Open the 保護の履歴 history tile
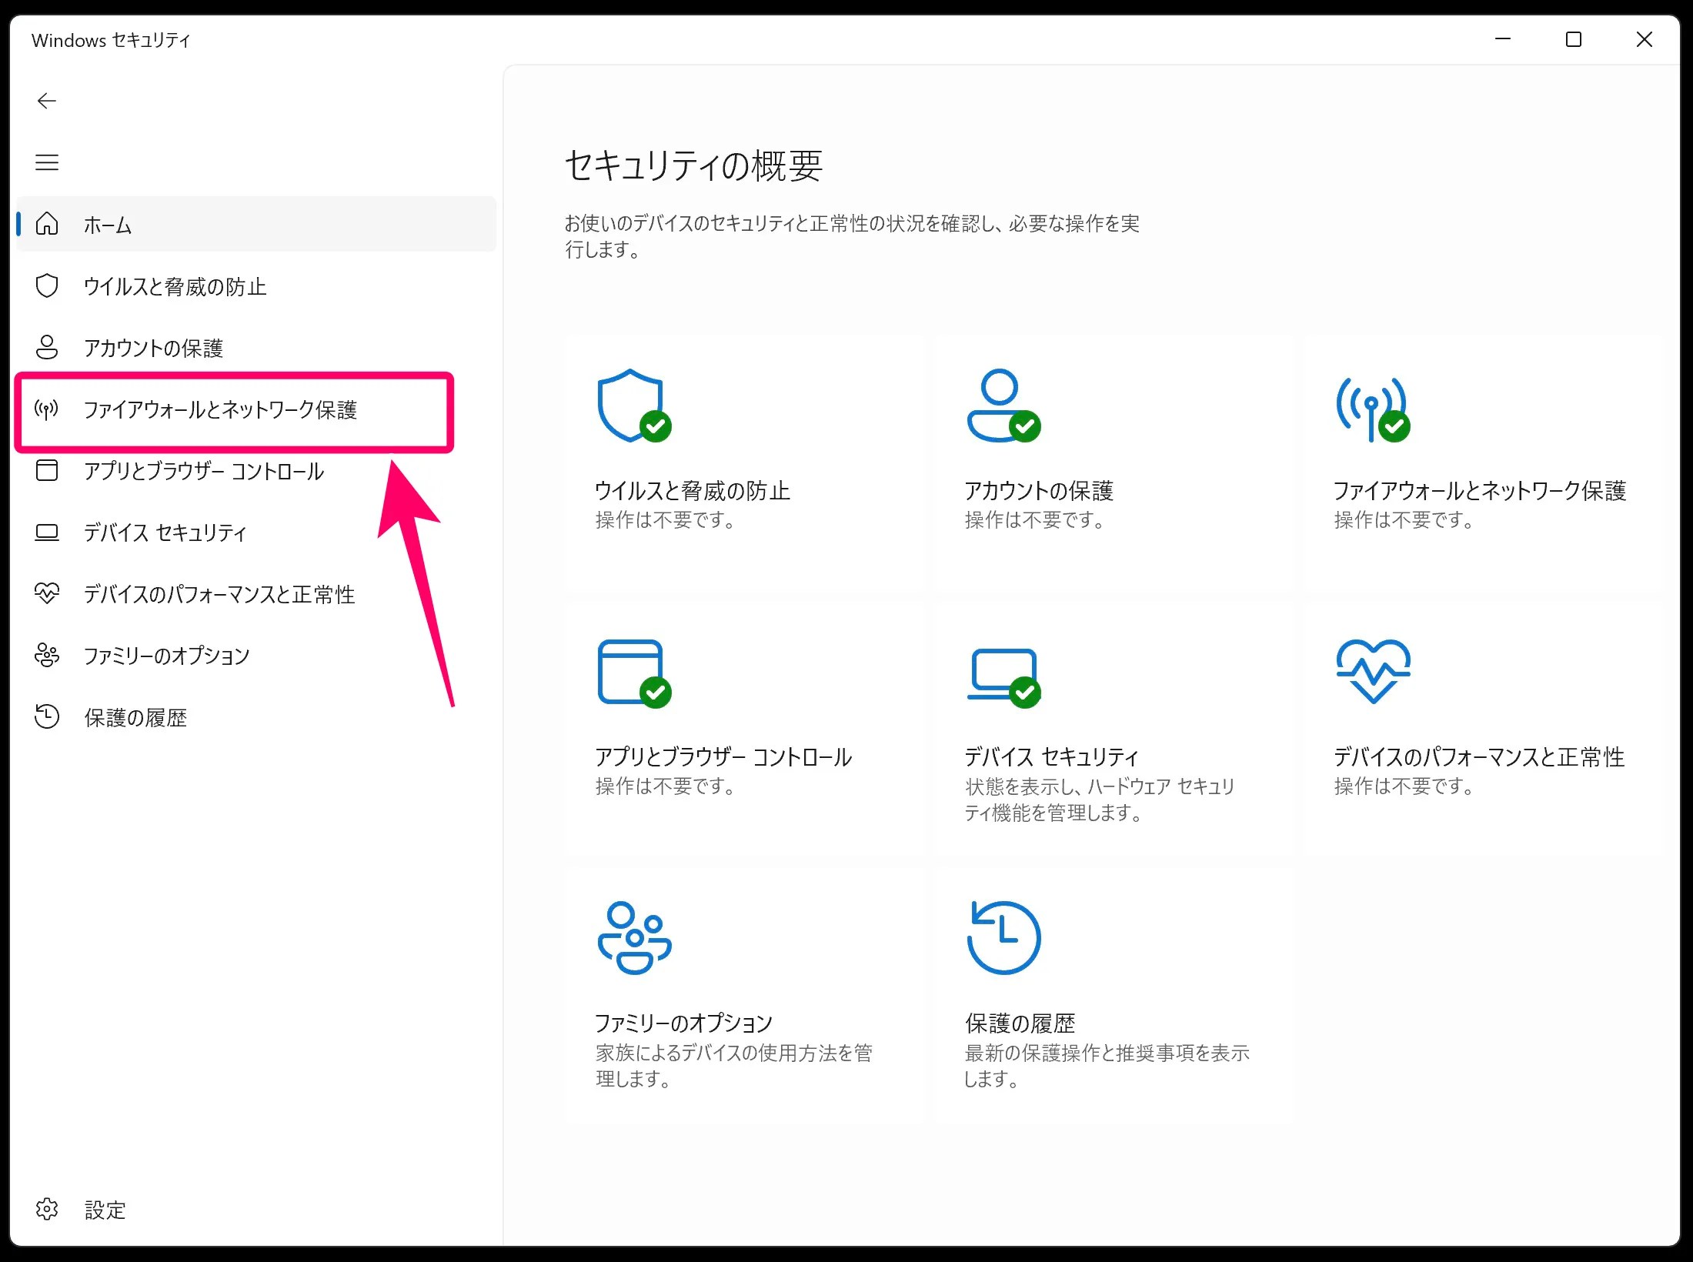The image size is (1693, 1262). 1020,1023
